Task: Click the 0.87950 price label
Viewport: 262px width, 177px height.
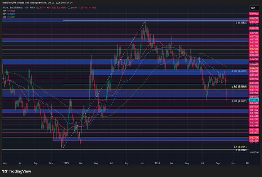Action: (254, 33)
